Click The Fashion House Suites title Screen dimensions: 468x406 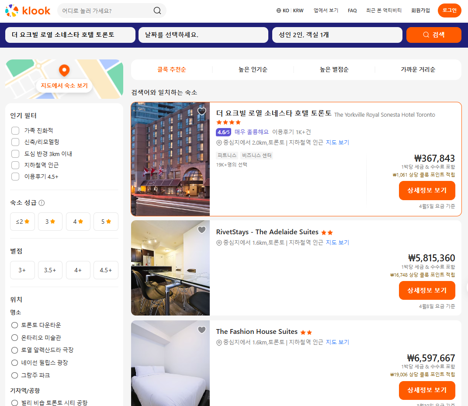[x=257, y=332]
